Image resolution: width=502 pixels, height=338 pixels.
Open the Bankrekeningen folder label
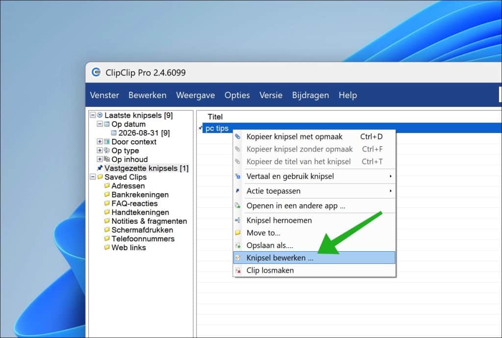tap(140, 194)
